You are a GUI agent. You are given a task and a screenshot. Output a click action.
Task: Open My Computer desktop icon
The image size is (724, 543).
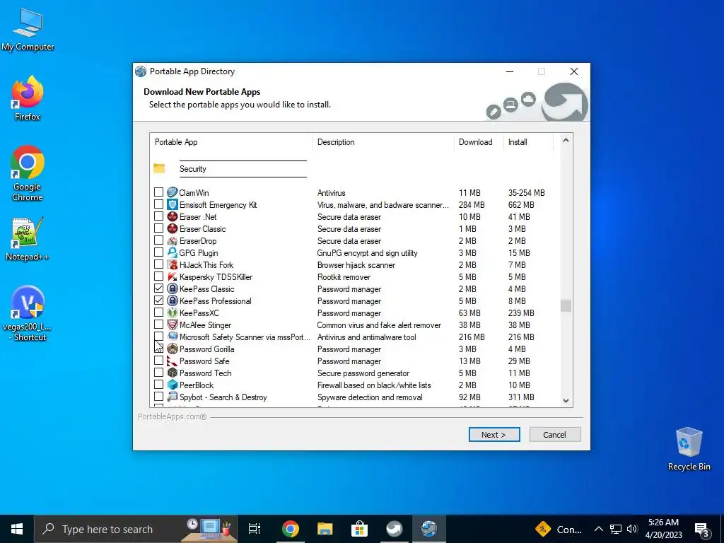pyautogui.click(x=28, y=29)
